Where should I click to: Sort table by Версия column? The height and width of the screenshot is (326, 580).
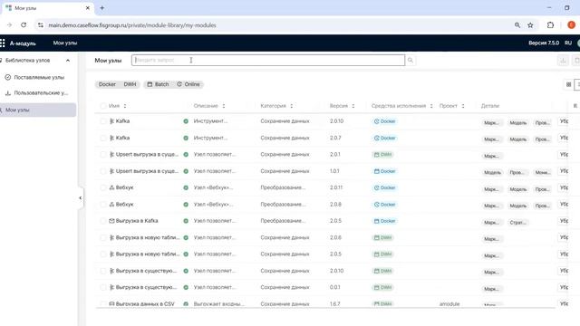coord(353,106)
